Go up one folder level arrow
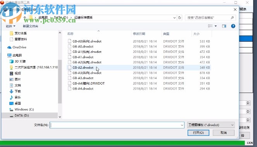257x147 pixels. [x=25, y=18]
